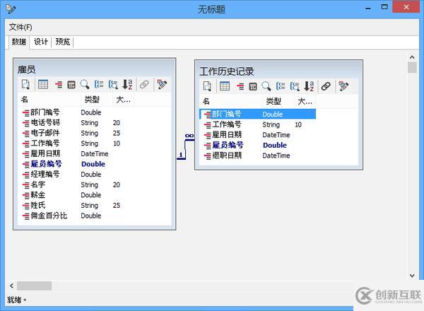The image size is (424, 311).
Task: Click the magnifier search icon in 工作历史记录 toolbar
Action: point(266,86)
